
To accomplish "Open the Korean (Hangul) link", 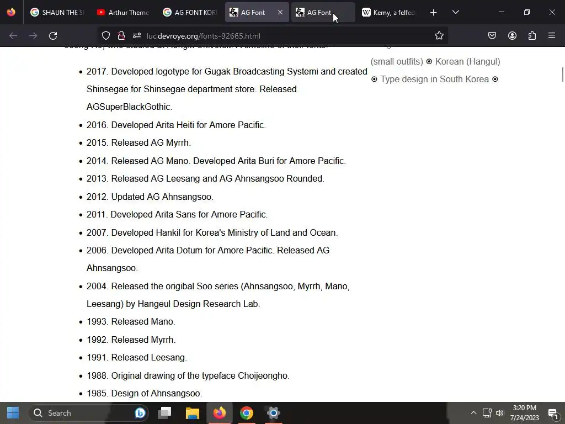I will [468, 62].
